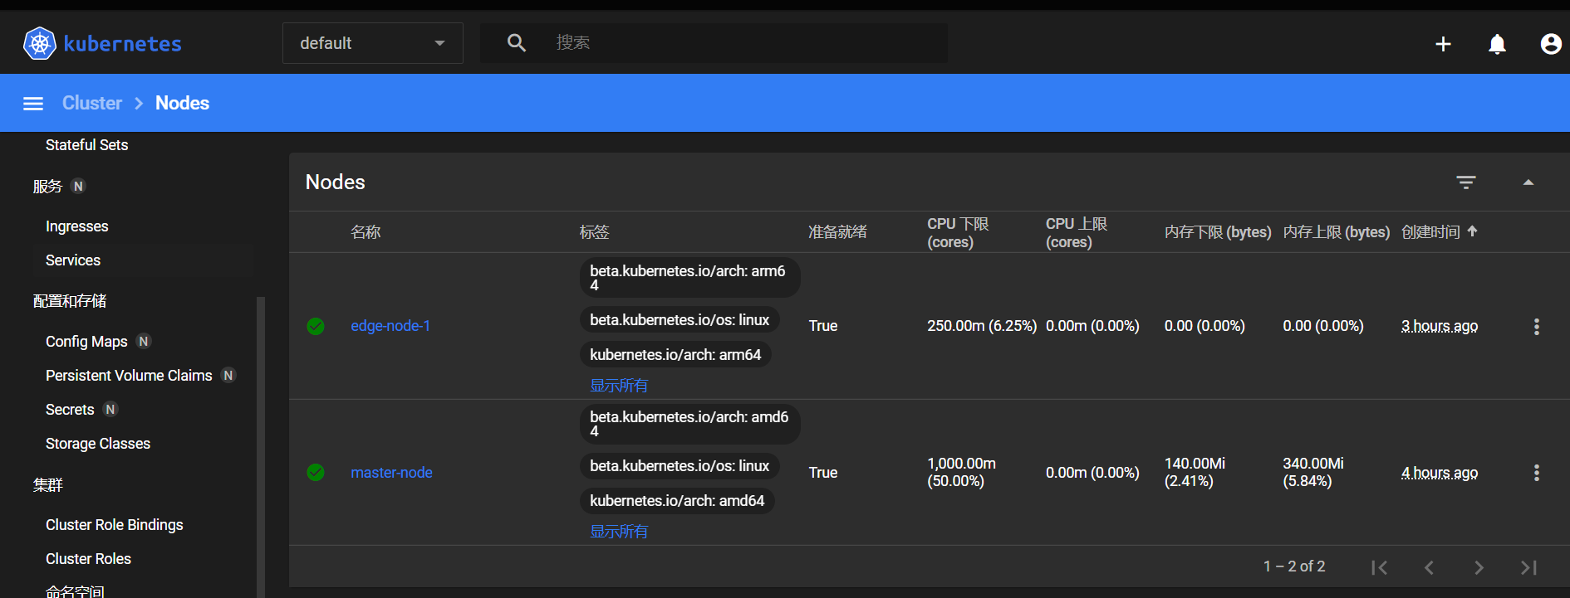Collapse the Nodes card with the arrow

[1528, 182]
